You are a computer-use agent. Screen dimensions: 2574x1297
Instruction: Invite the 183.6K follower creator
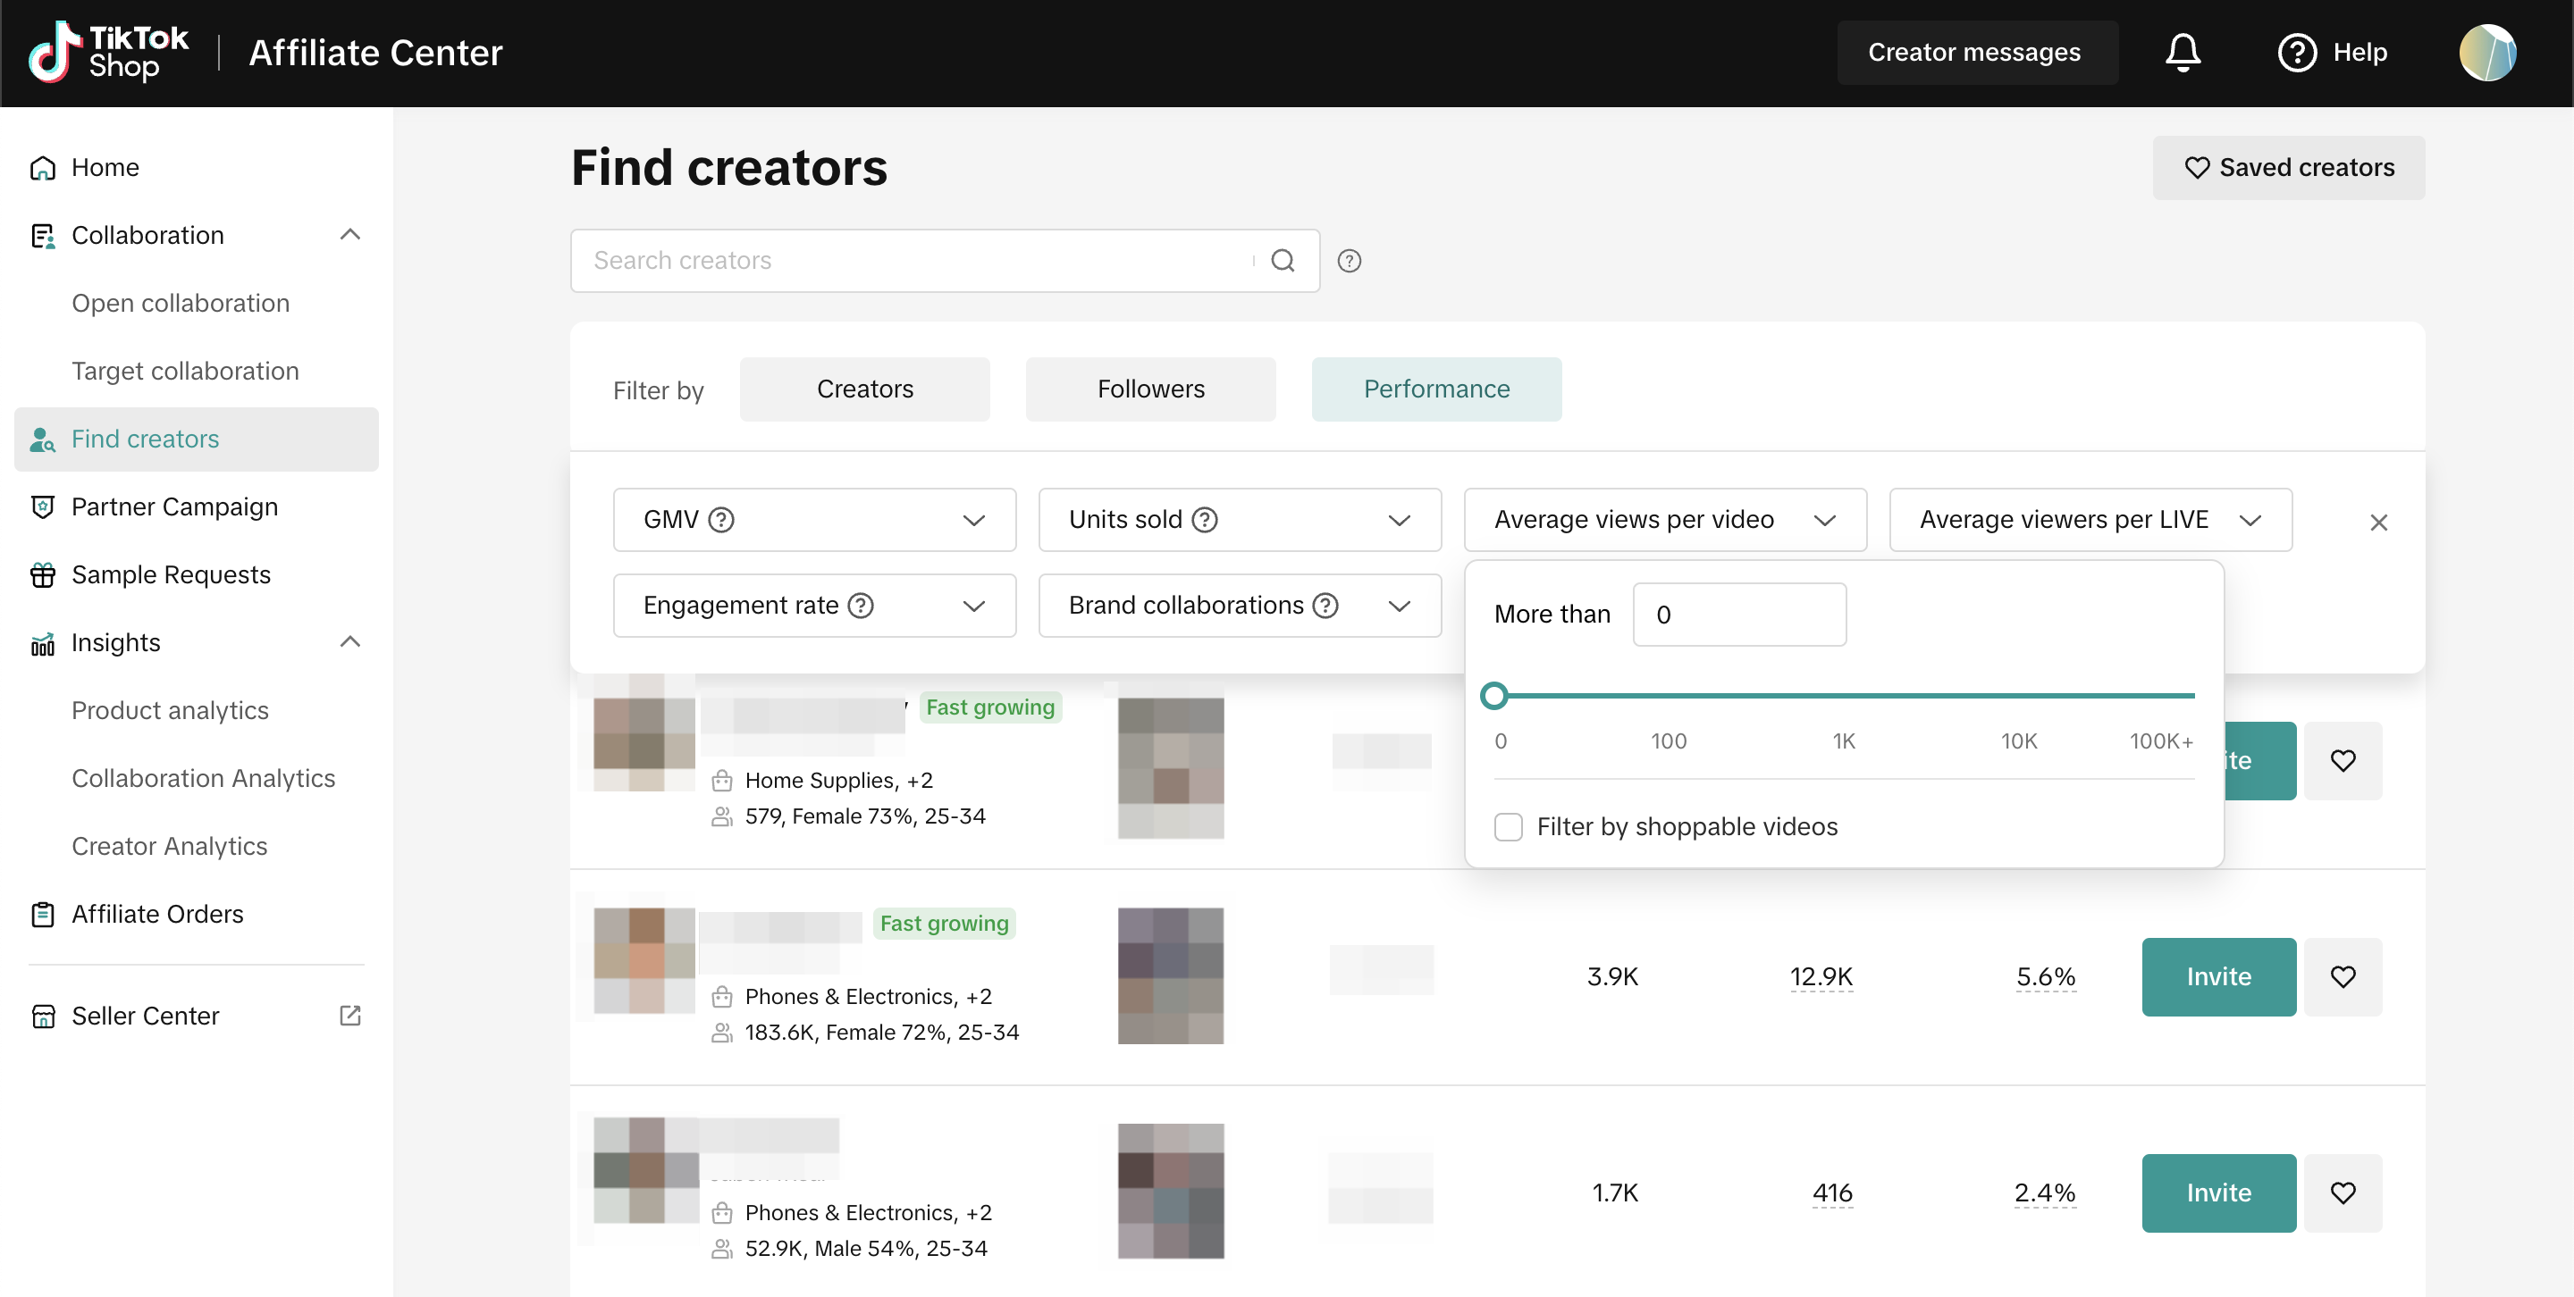pyautogui.click(x=2218, y=976)
